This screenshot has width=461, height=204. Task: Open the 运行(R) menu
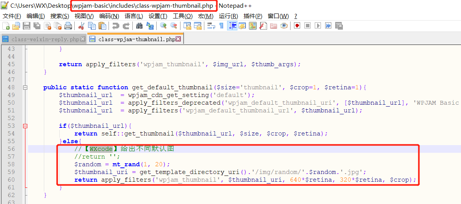(x=229, y=16)
